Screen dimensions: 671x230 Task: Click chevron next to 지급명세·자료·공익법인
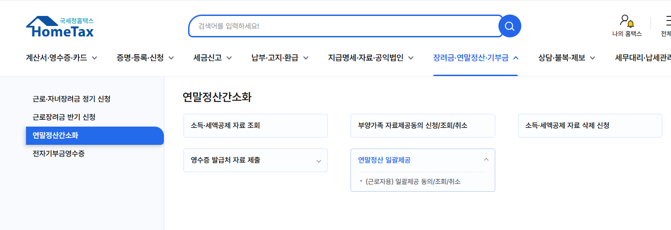click(x=410, y=58)
